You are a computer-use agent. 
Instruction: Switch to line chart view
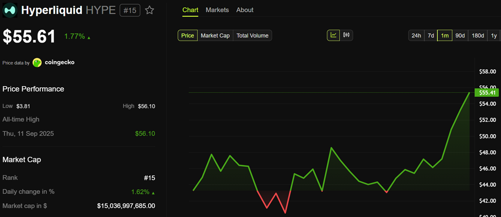333,35
